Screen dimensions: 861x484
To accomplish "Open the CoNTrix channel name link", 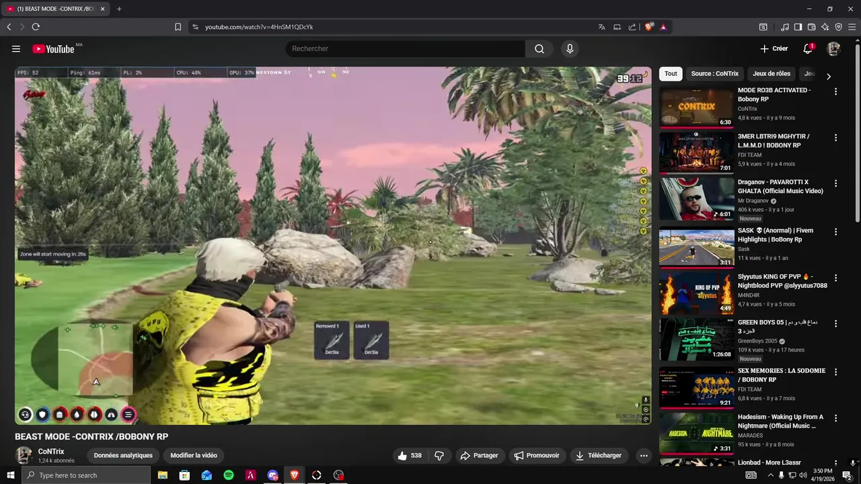I will (51, 452).
